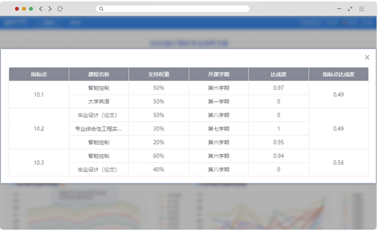Viewport: 381px width, 231px height.
Task: Click the 0.49 value in the 10.2 row
Action: point(338,129)
